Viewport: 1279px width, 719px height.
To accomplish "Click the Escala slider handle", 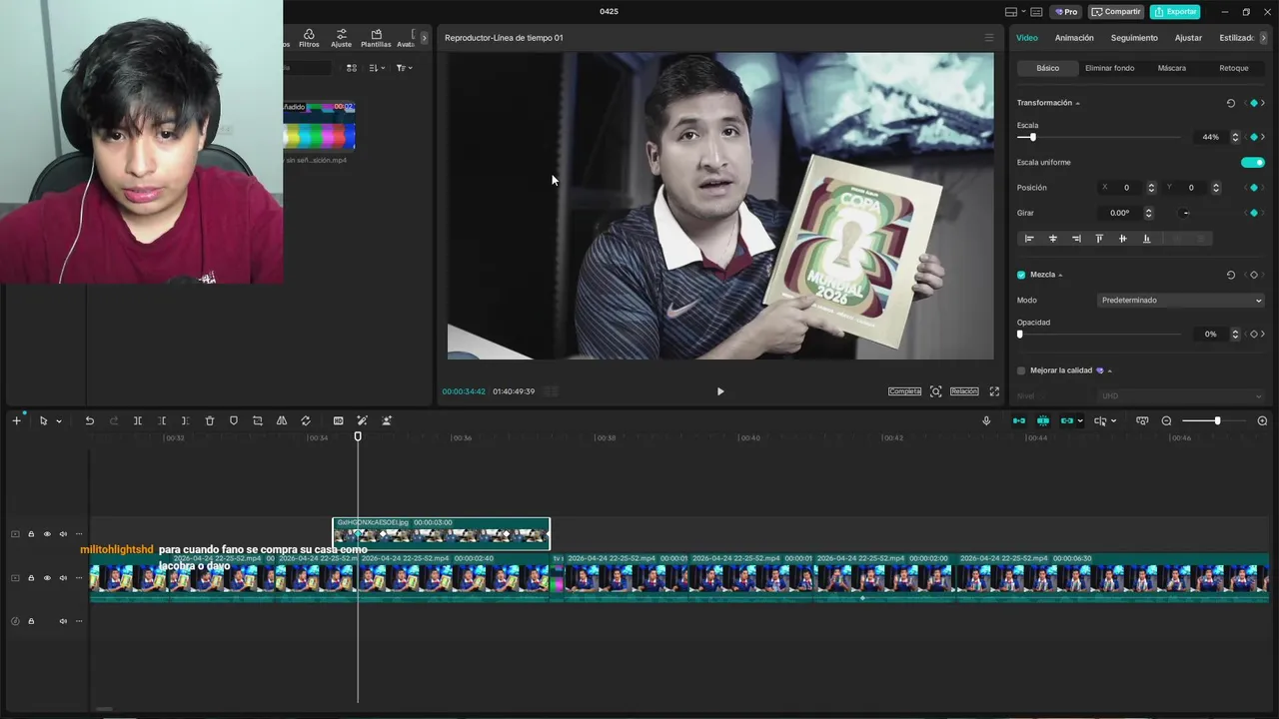I will click(x=1032, y=137).
